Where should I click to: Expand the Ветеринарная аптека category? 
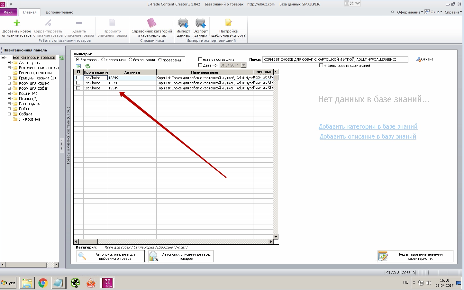point(9,68)
